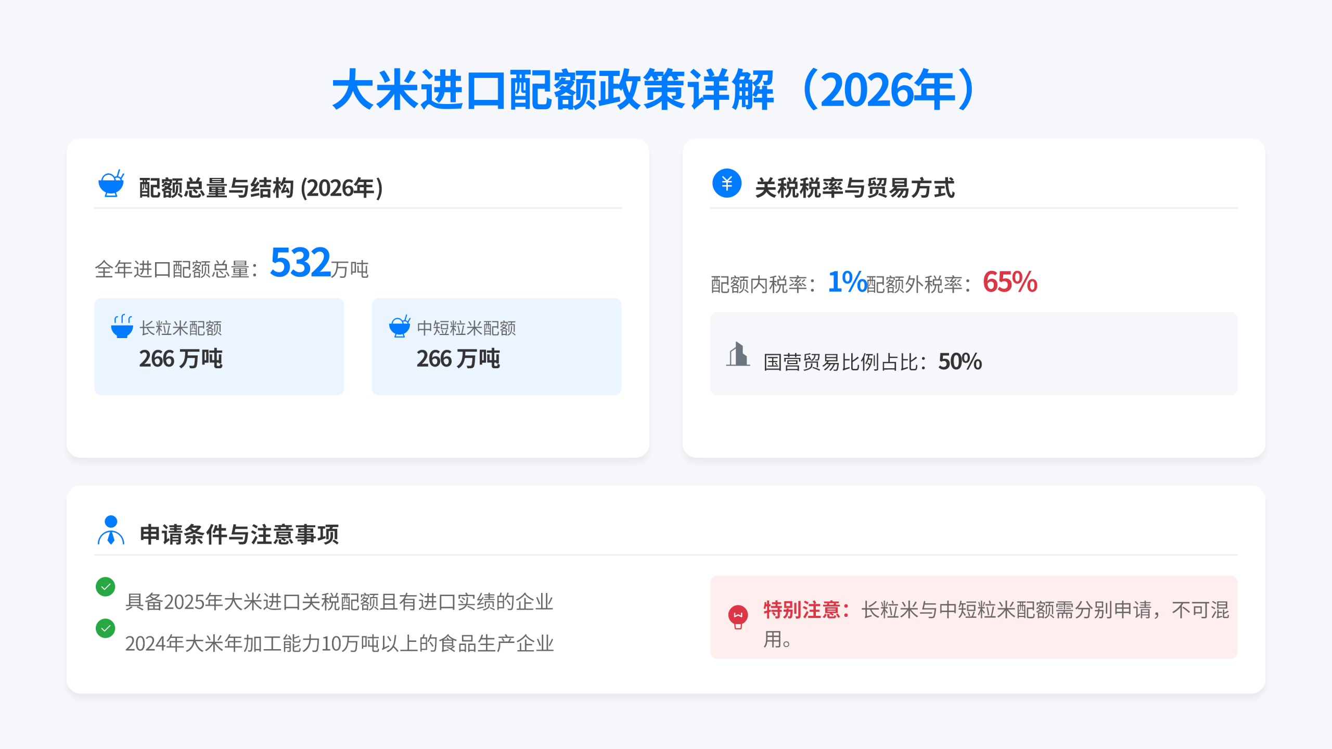The height and width of the screenshot is (749, 1332).
Task: Click the 1% in-quota tariff rate
Action: coord(847,282)
